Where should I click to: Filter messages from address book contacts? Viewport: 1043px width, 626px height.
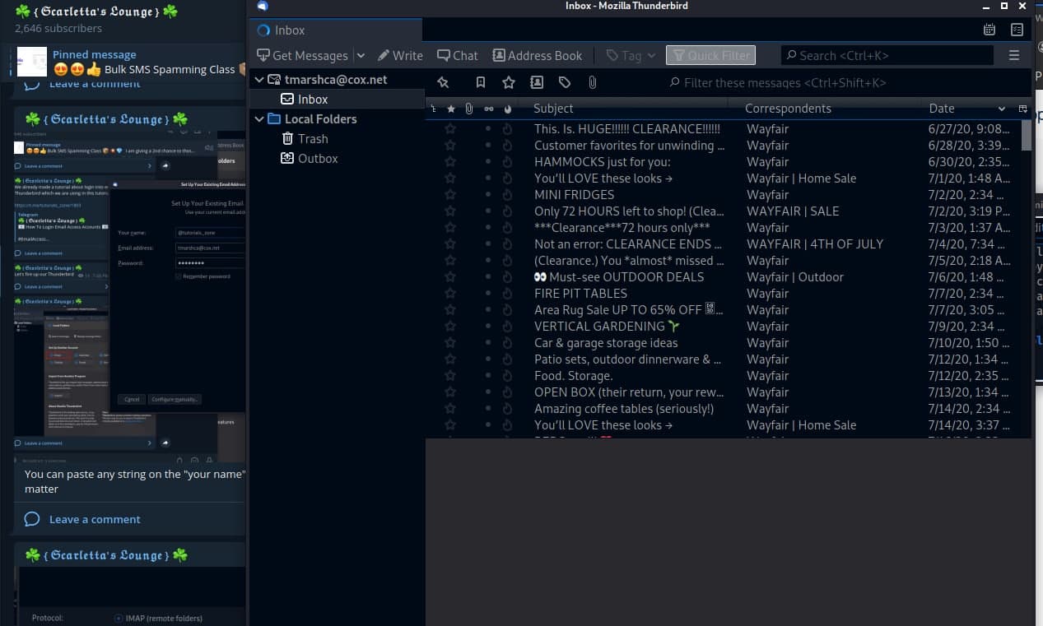click(x=537, y=82)
